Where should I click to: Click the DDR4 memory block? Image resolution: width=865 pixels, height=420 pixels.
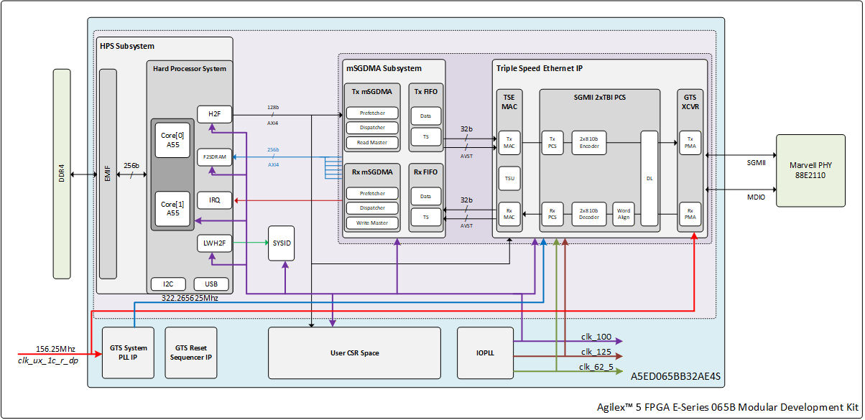62,173
